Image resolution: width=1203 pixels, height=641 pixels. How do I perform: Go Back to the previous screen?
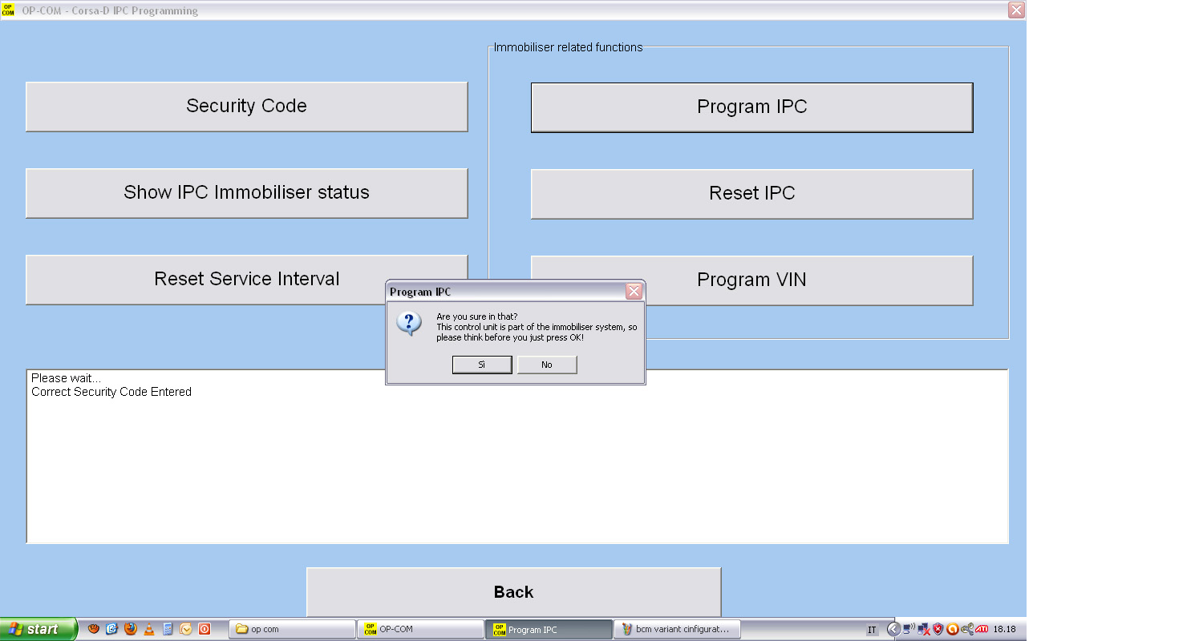coord(513,592)
